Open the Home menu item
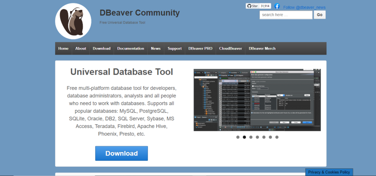This screenshot has width=376, height=176. pyautogui.click(x=63, y=48)
